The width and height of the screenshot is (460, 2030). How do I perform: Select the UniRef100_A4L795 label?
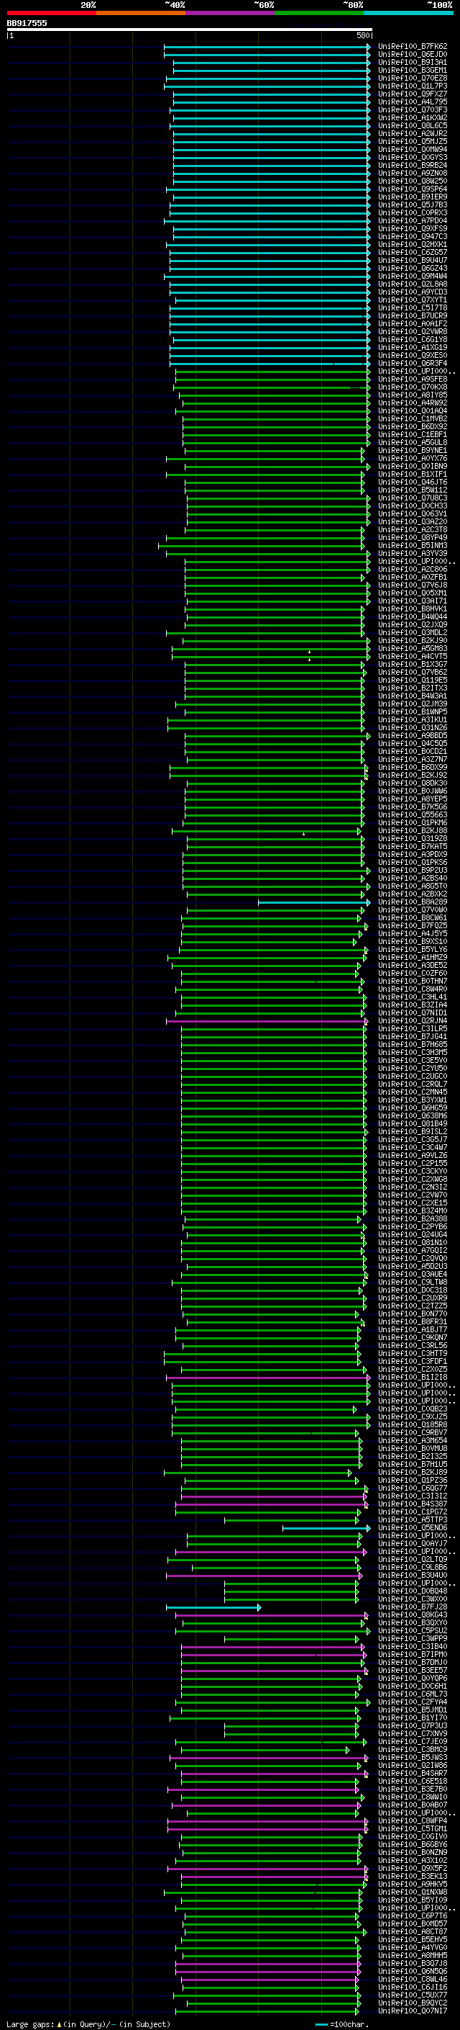tap(413, 102)
